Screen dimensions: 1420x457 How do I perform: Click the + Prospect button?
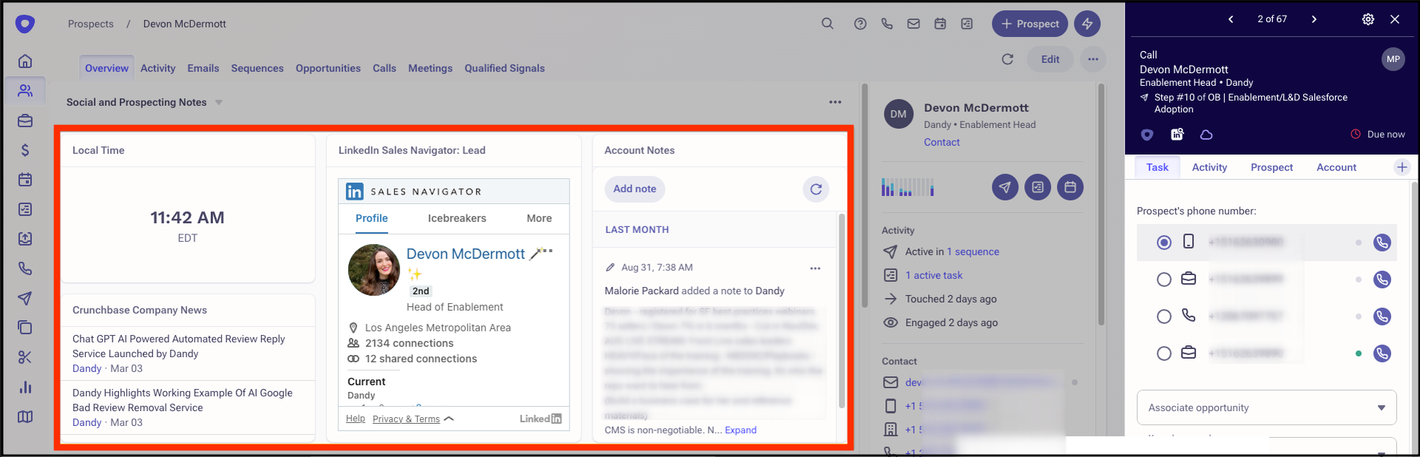coord(1029,24)
